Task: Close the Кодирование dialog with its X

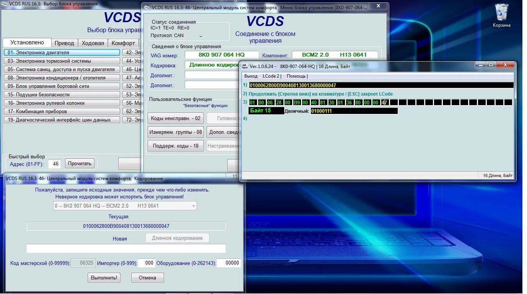Action: click(x=235, y=177)
